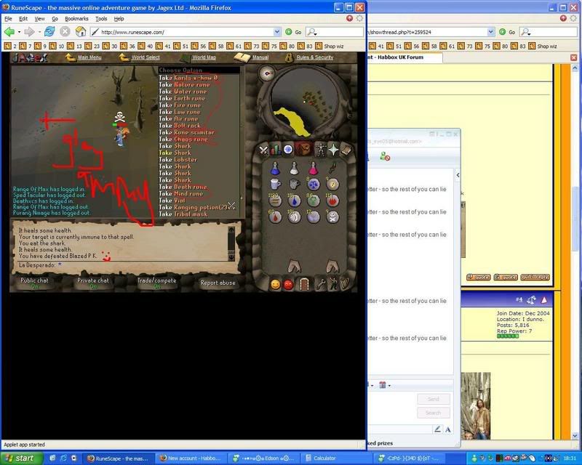Open search engine dropdown in RuneScape window
Image resolution: width=582 pixels, height=465 pixels.
tap(312, 33)
